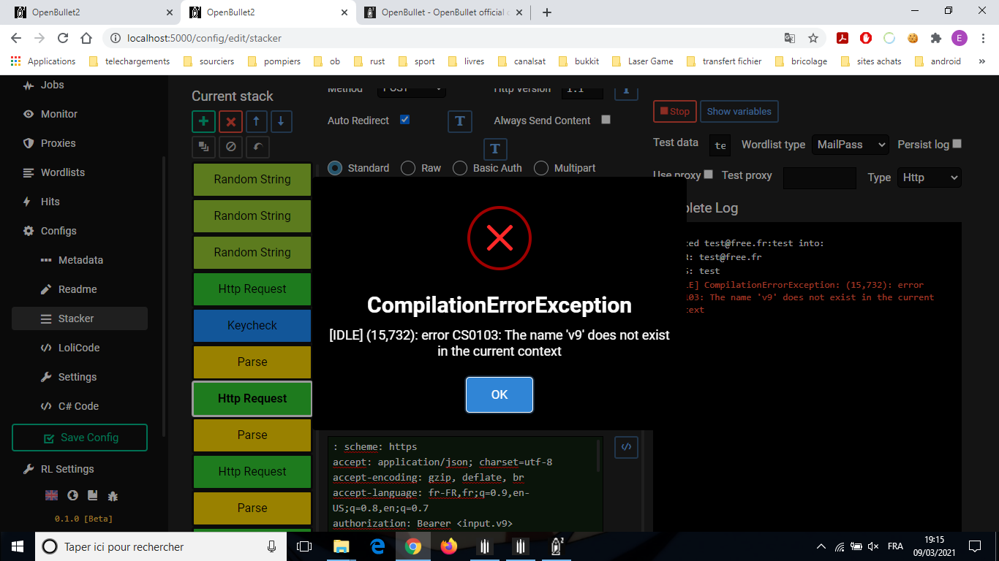
Task: Open Microsoft Edge from the taskbar
Action: point(377,546)
